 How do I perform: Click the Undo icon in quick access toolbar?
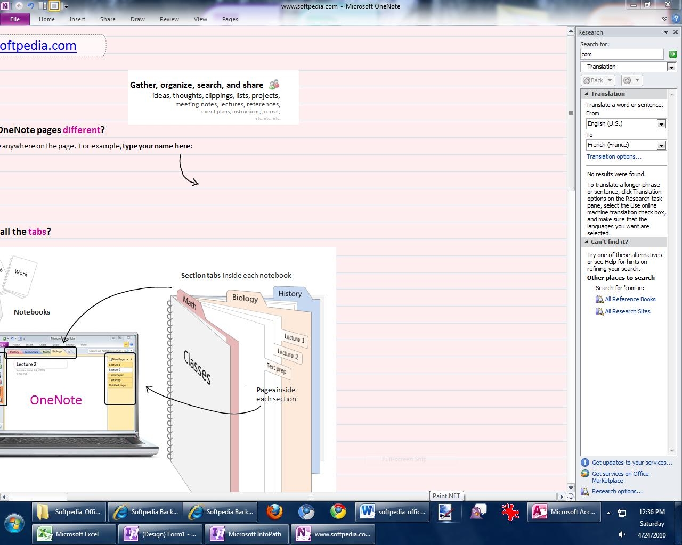30,6
